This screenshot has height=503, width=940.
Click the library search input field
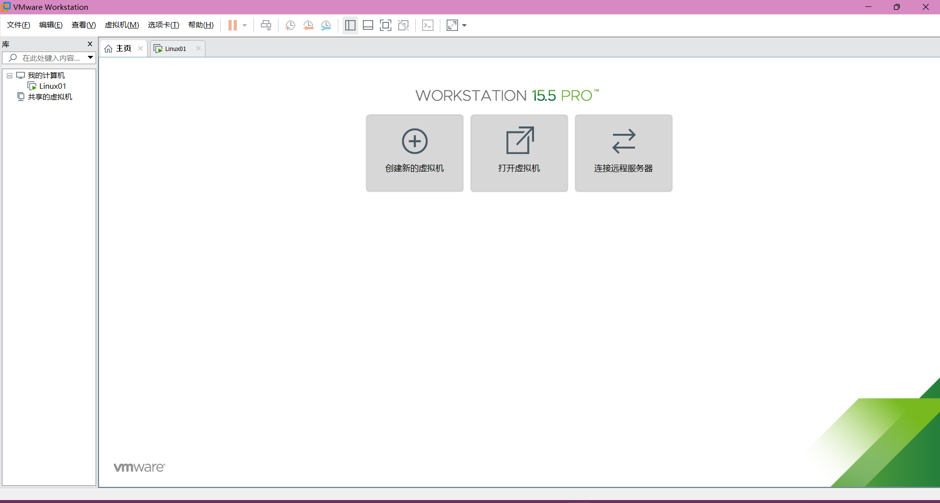[x=49, y=58]
